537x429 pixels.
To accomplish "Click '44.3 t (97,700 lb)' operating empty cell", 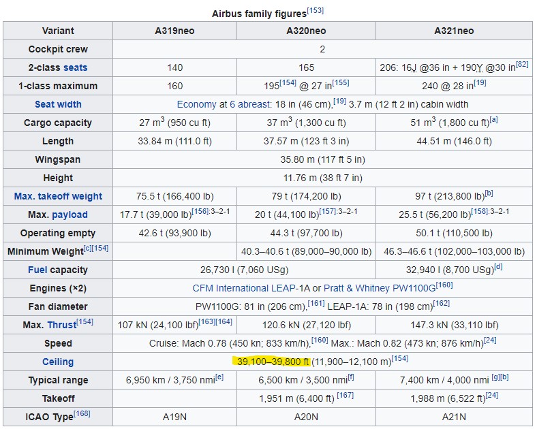I will coord(306,234).
